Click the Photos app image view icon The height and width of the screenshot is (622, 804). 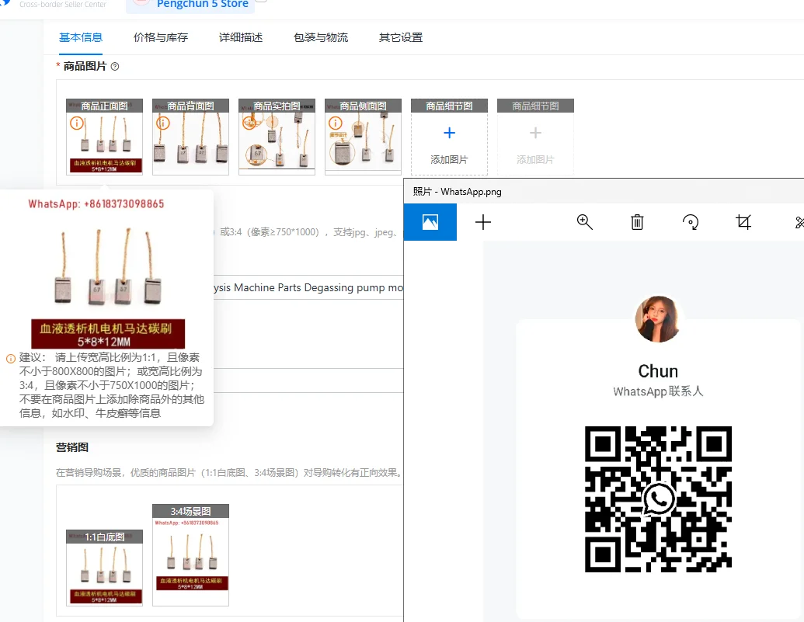(430, 222)
